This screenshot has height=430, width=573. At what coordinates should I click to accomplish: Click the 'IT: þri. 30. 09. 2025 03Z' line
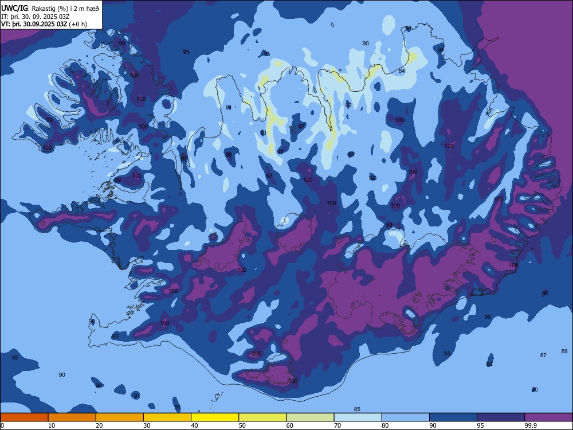tap(36, 17)
